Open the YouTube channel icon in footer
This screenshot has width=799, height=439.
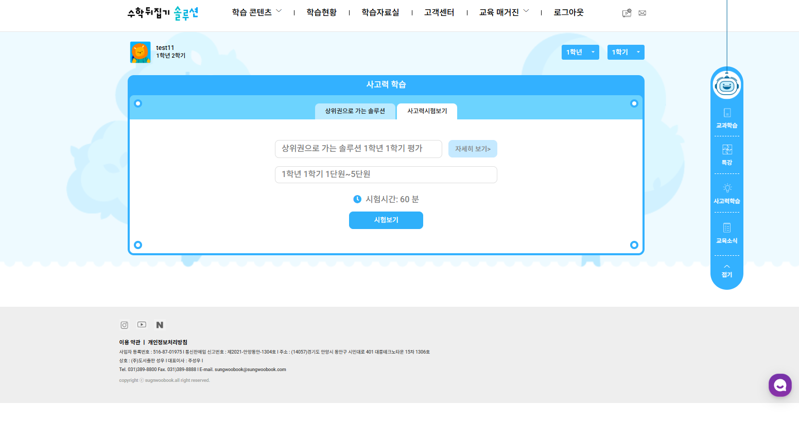(142, 325)
